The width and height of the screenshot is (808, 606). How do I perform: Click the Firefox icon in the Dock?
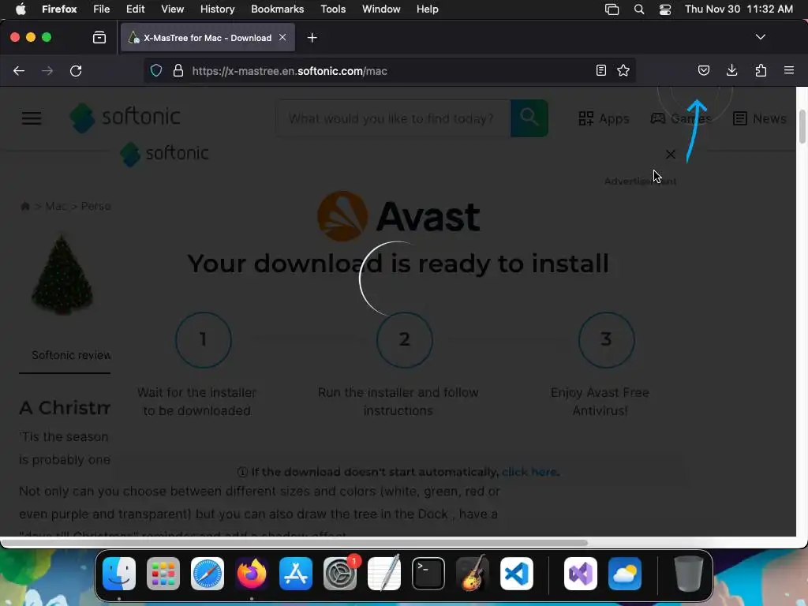click(252, 573)
